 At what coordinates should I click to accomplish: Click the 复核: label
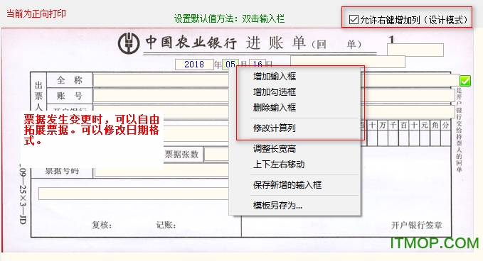(x=102, y=225)
